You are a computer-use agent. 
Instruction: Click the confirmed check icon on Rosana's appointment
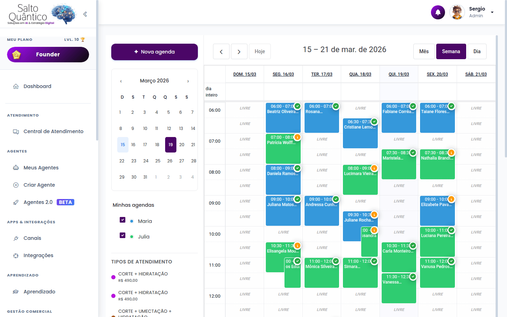[336, 106]
